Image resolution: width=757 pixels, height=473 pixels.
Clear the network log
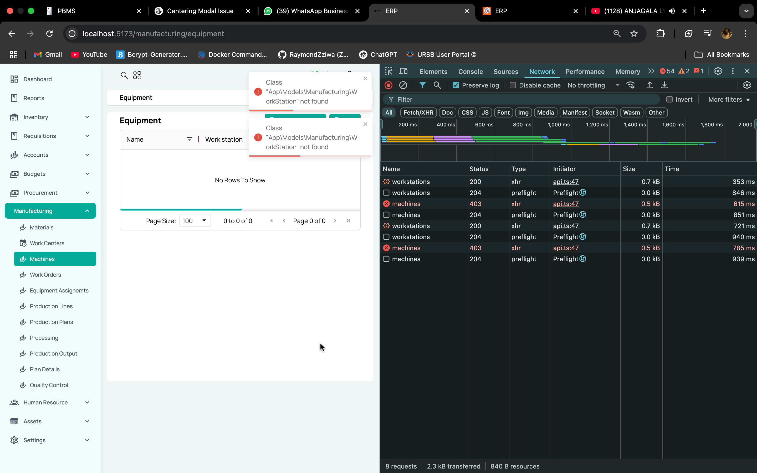pos(403,85)
